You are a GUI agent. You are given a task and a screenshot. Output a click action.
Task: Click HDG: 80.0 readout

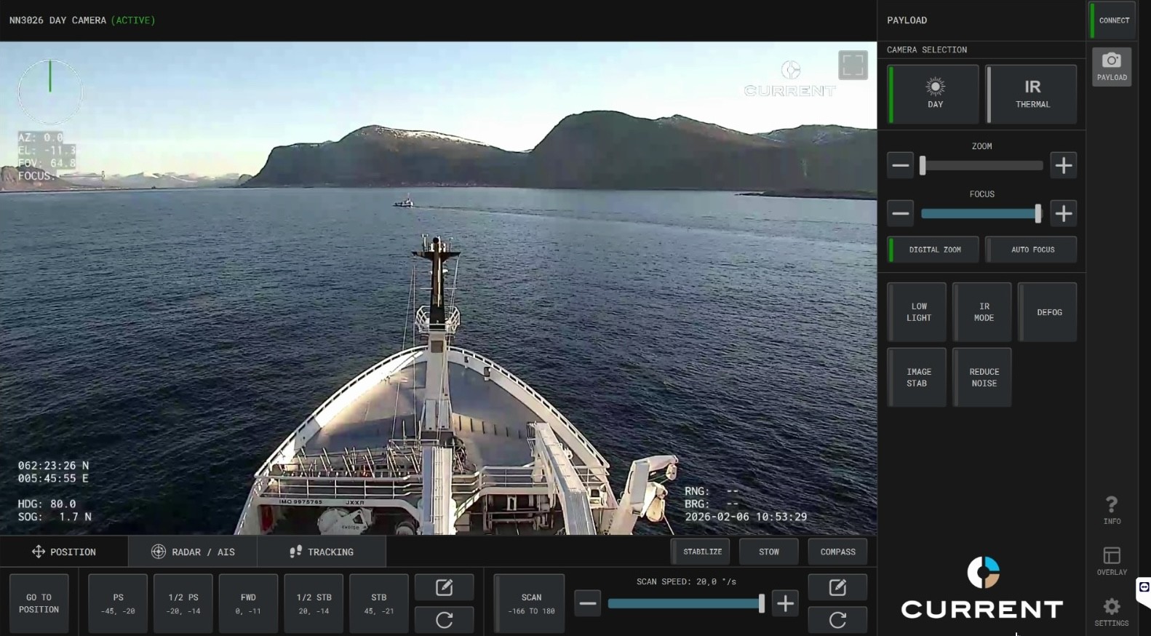(47, 504)
